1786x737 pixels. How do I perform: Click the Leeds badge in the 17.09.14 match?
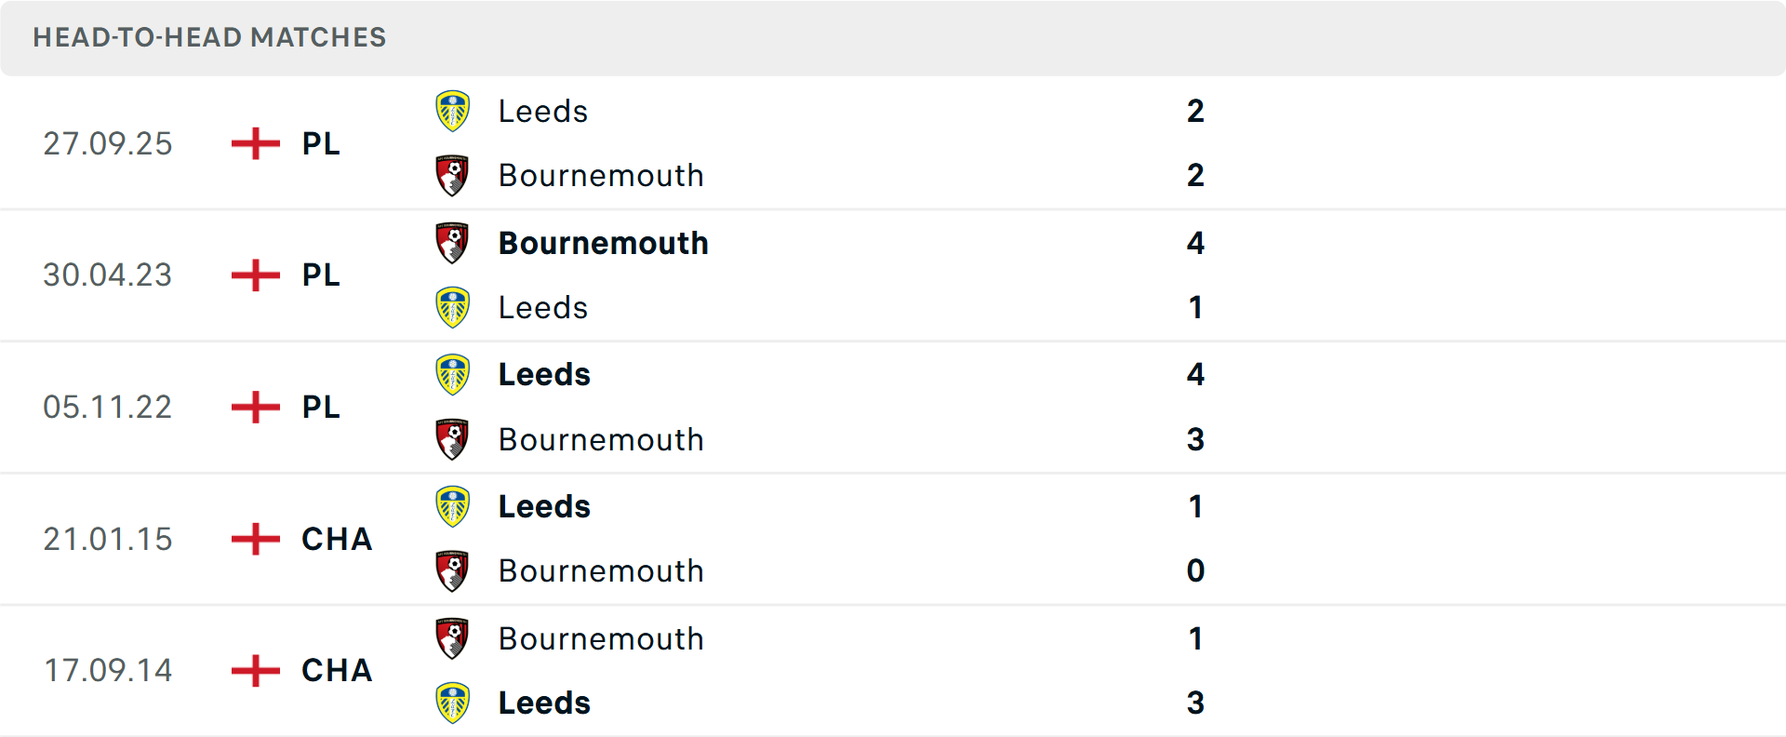click(453, 702)
